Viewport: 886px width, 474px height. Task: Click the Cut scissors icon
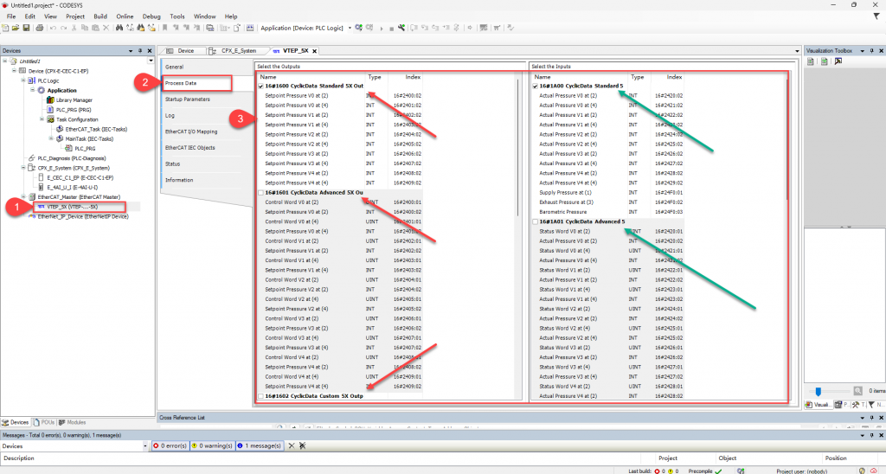pos(74,28)
